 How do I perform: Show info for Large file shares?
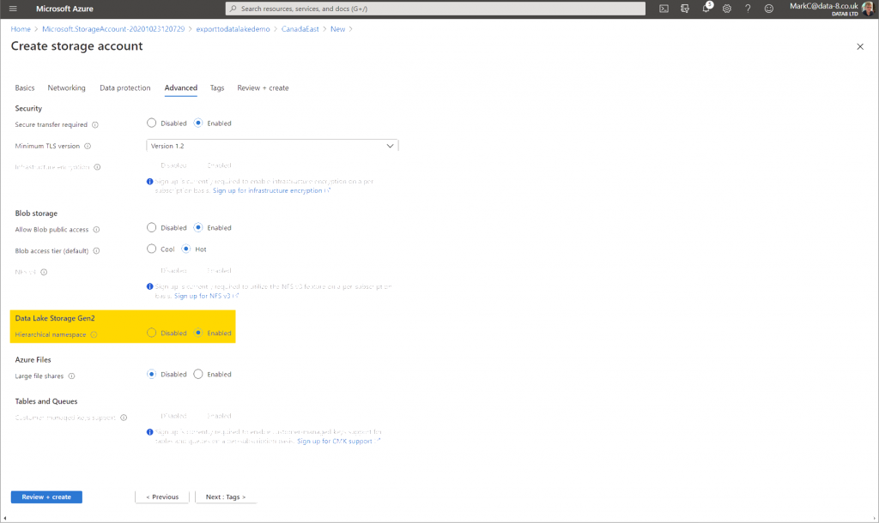pos(72,376)
